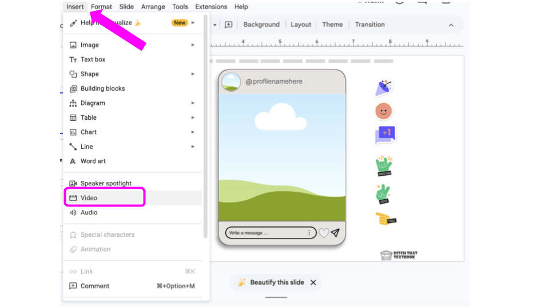
Task: Open the Format menu
Action: [x=101, y=7]
